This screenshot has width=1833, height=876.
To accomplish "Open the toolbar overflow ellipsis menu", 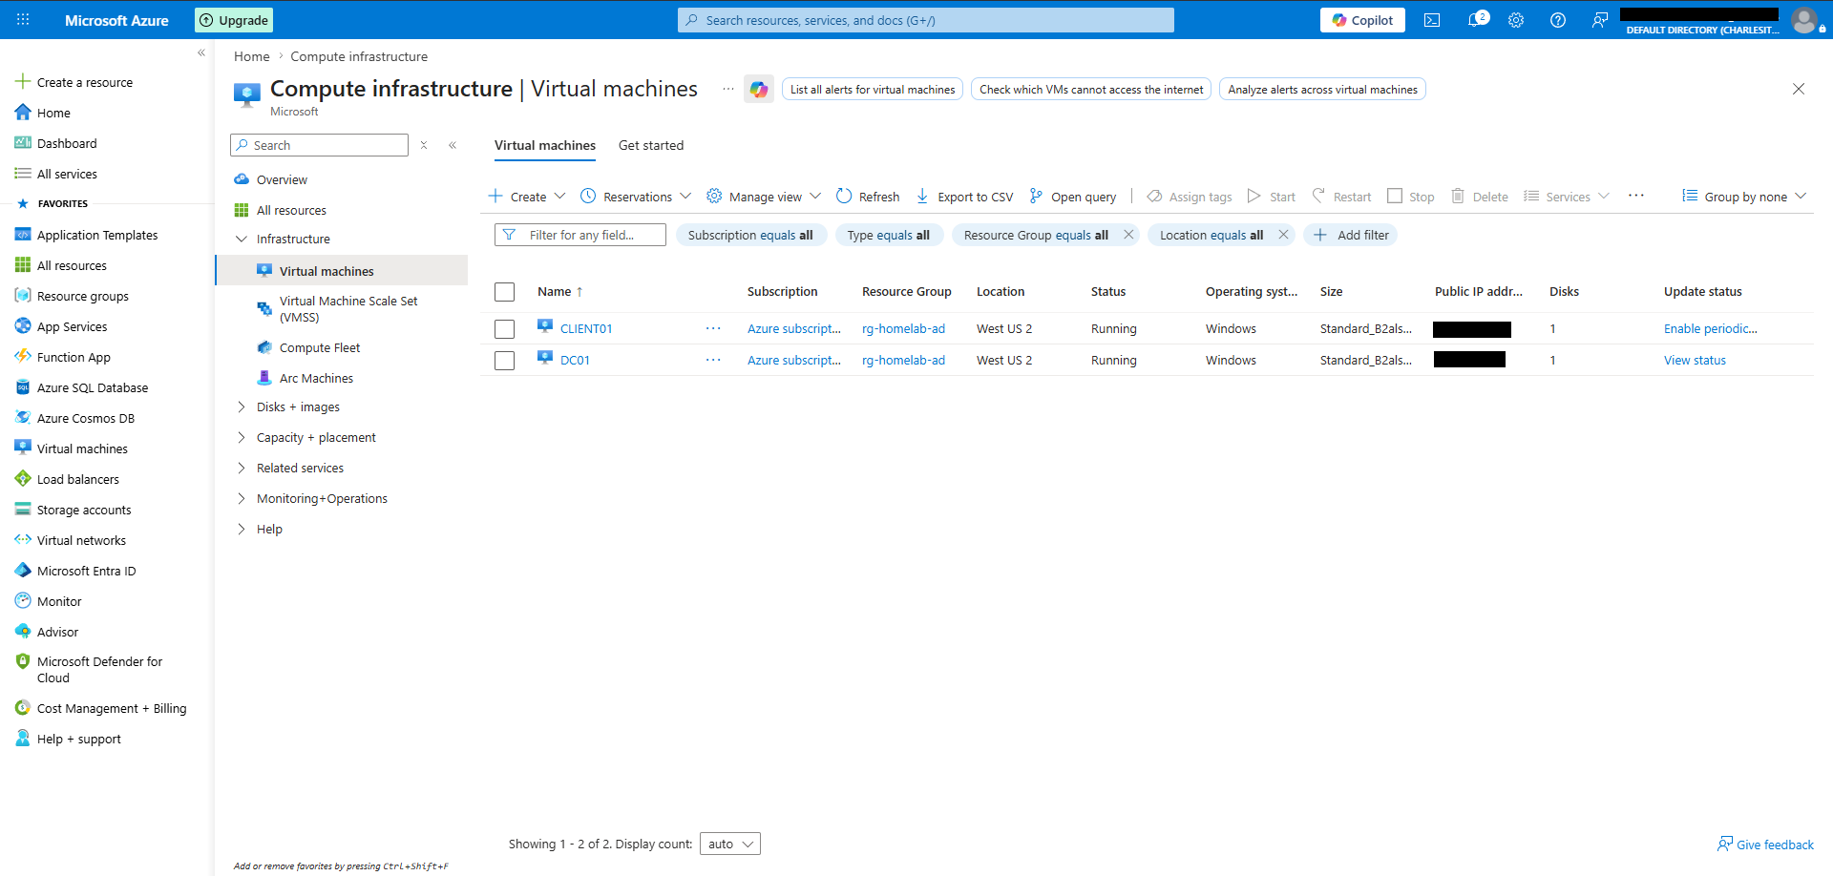I will pos(1636,196).
